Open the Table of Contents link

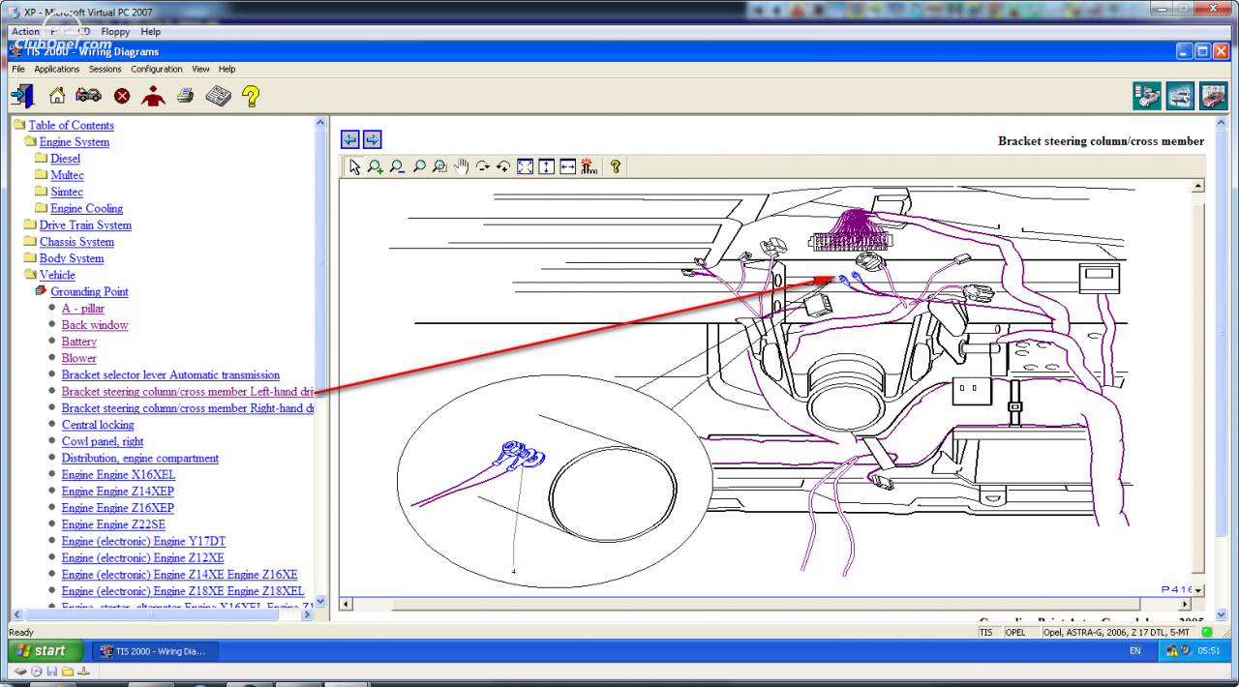[71, 125]
